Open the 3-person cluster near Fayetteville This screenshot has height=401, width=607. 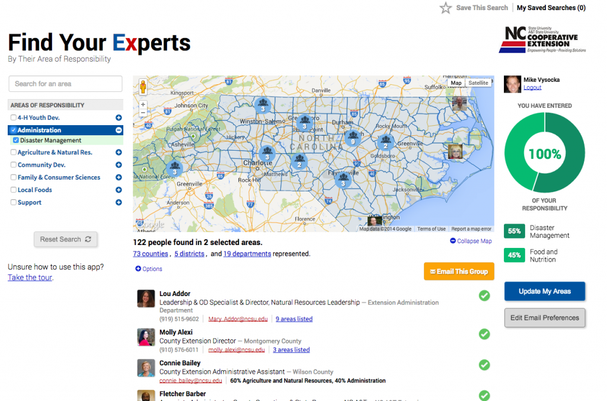(x=343, y=179)
